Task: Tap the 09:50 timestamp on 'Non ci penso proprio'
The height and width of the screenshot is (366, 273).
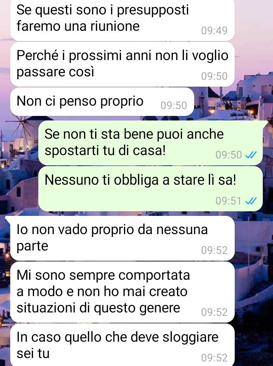Action: [174, 106]
